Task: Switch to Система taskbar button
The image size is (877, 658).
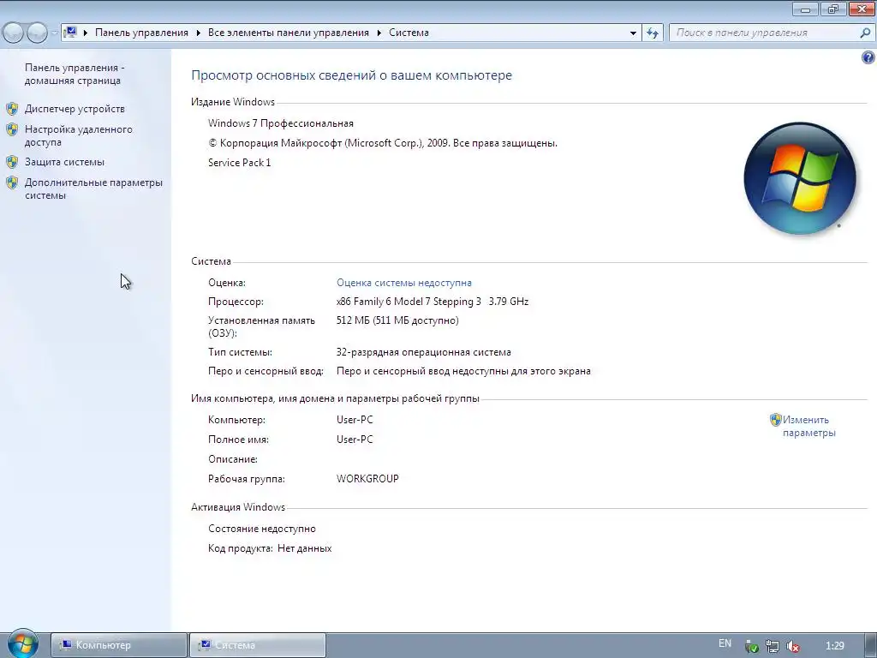Action: click(x=257, y=645)
